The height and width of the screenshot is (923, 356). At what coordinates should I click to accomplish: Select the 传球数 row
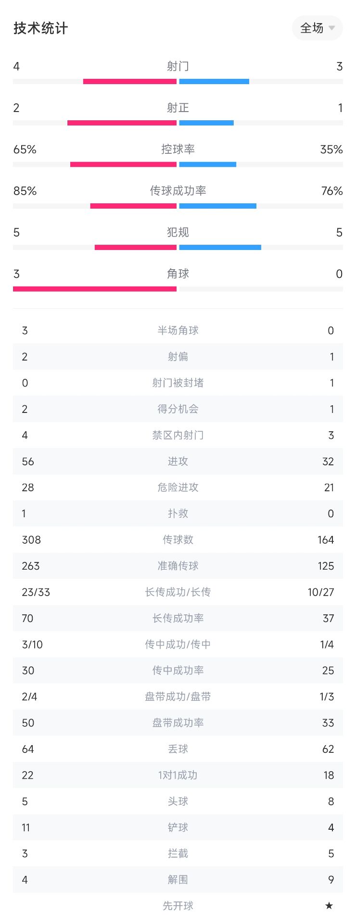178,540
